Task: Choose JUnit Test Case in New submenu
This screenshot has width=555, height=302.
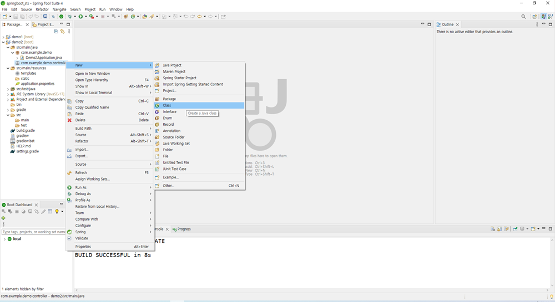Action: (x=199, y=169)
